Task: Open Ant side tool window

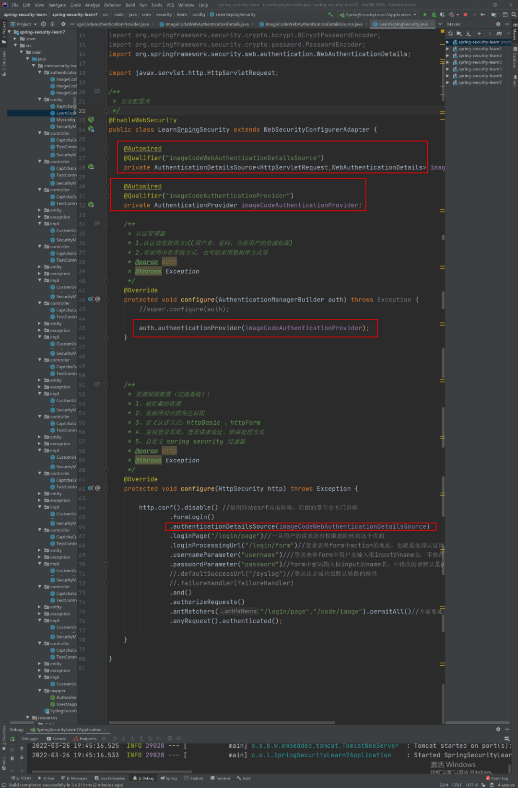Action: 515,81
